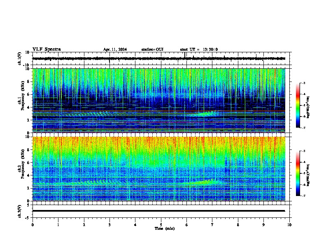The width and height of the screenshot is (326, 252).
Task: Click time axis tick label "10"
Action: coord(289,225)
